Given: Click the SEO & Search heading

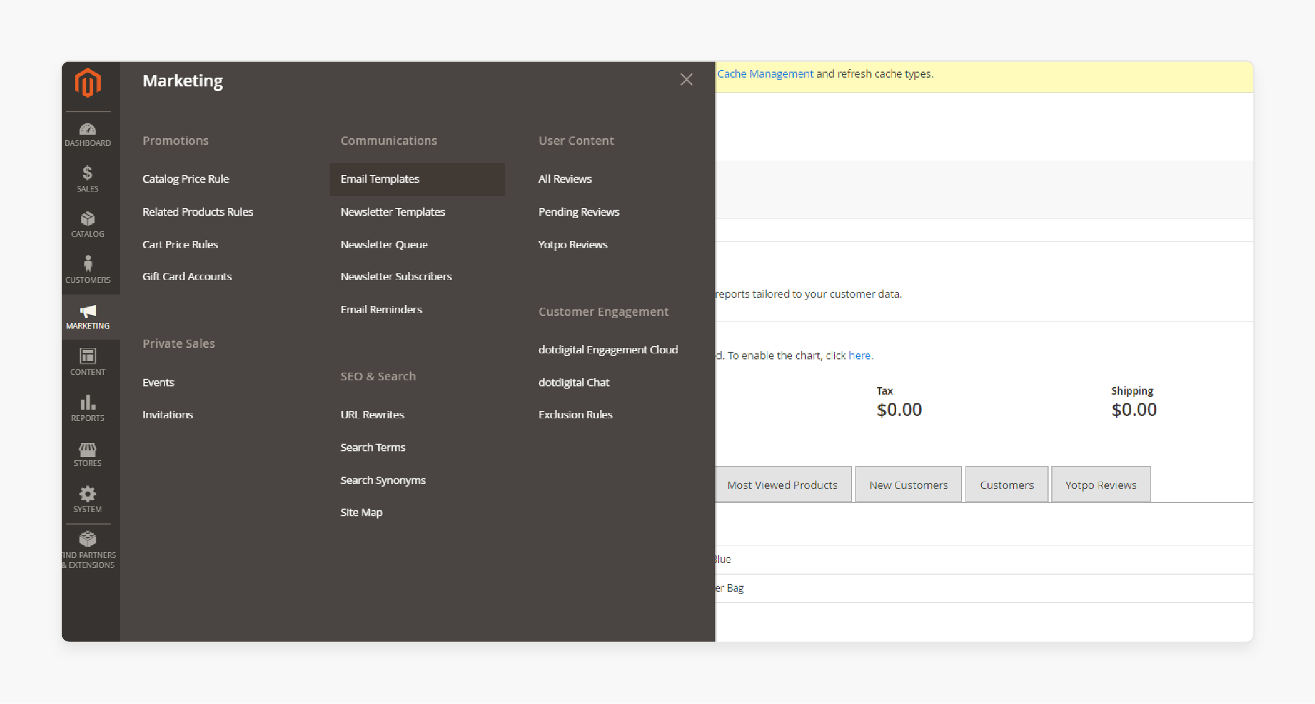Looking at the screenshot, I should 378,376.
